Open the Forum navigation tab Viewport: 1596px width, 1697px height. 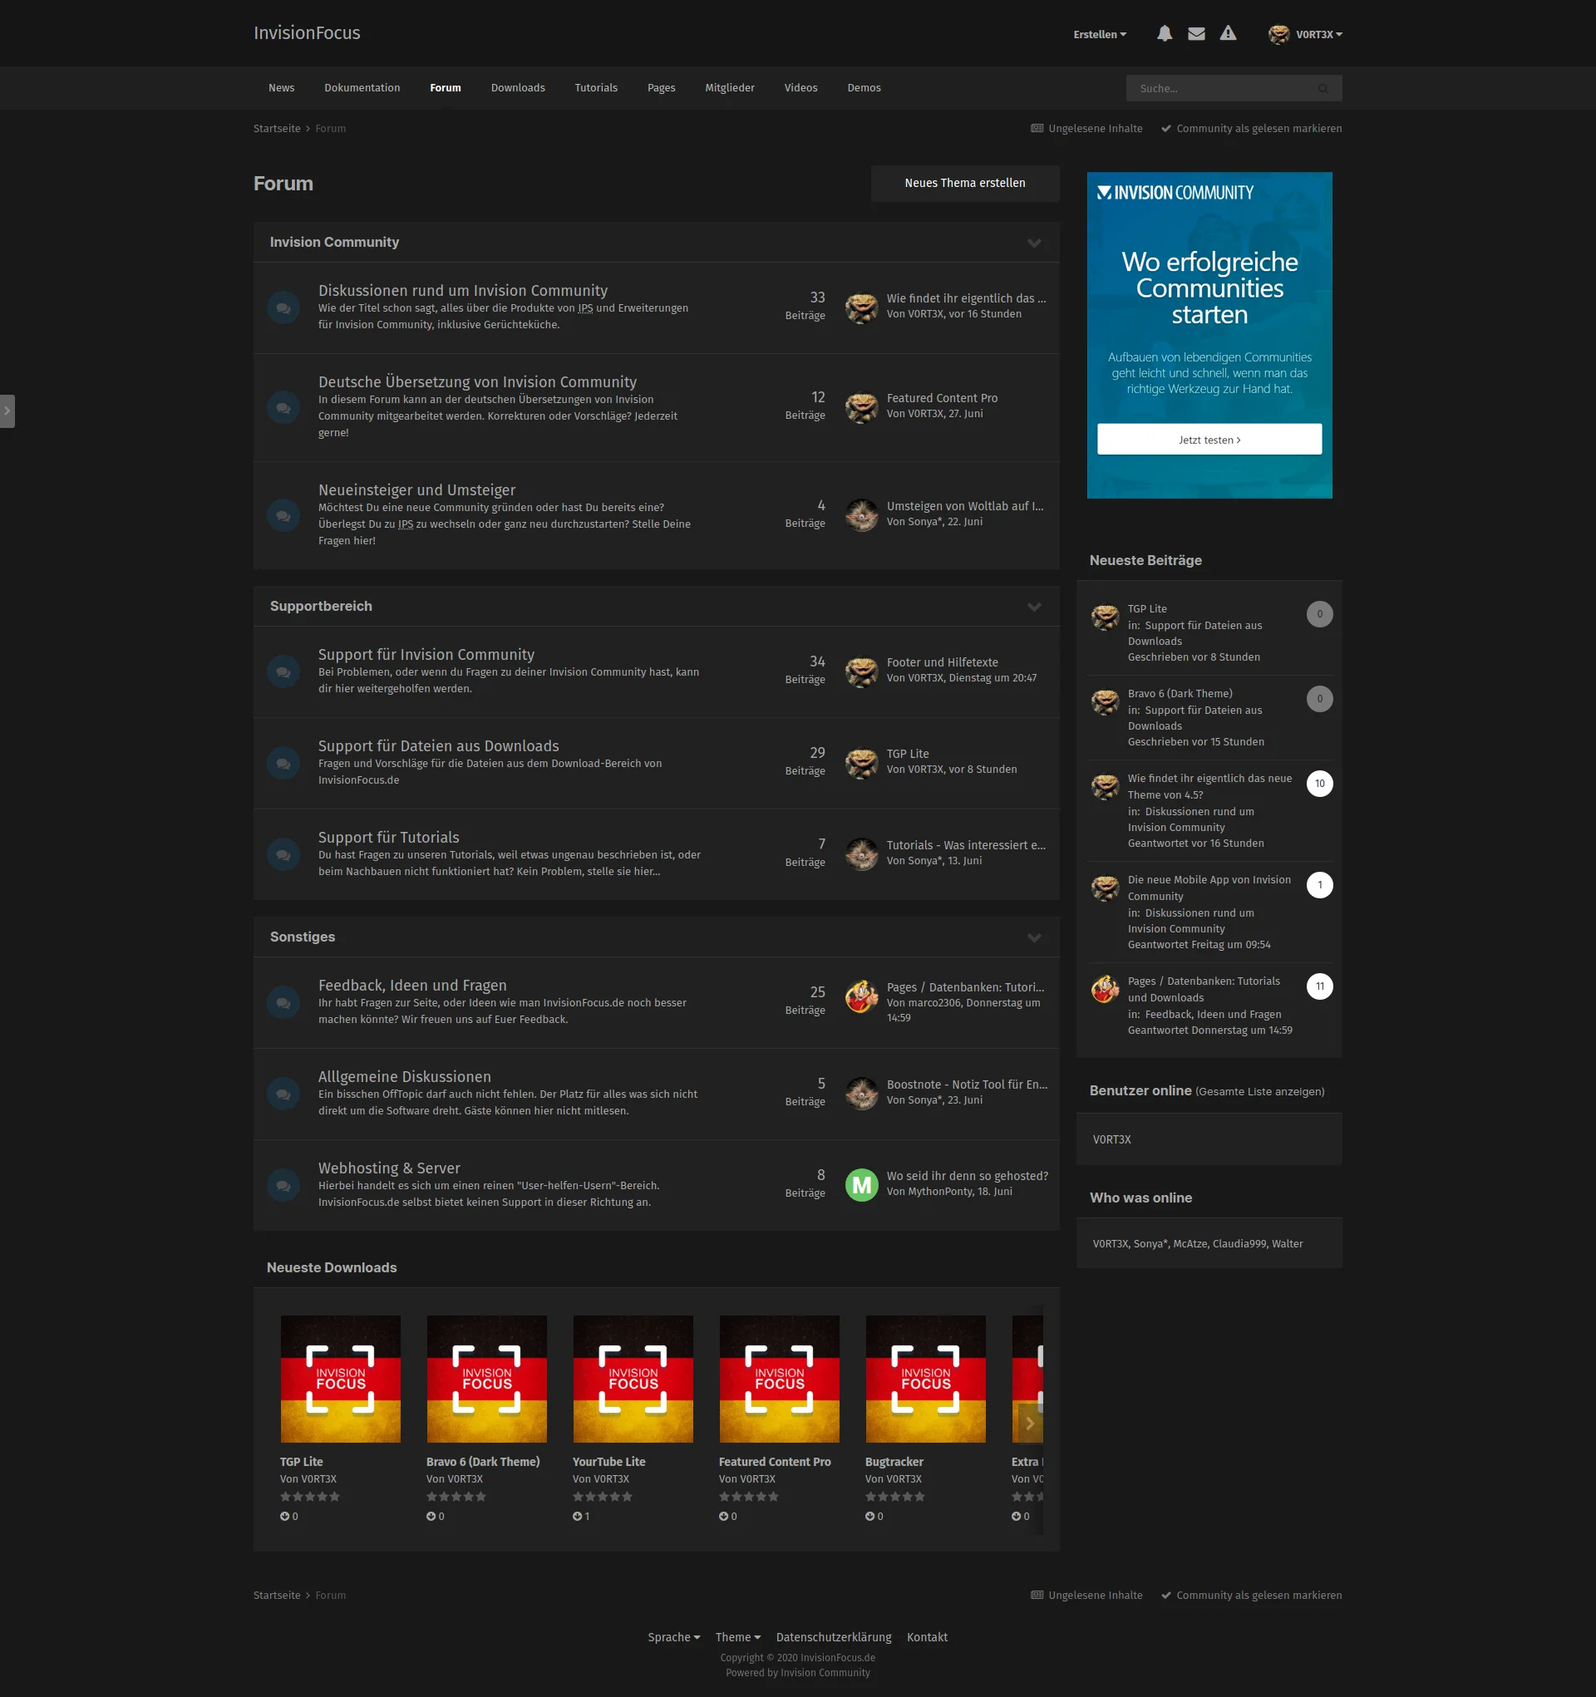[x=446, y=87]
